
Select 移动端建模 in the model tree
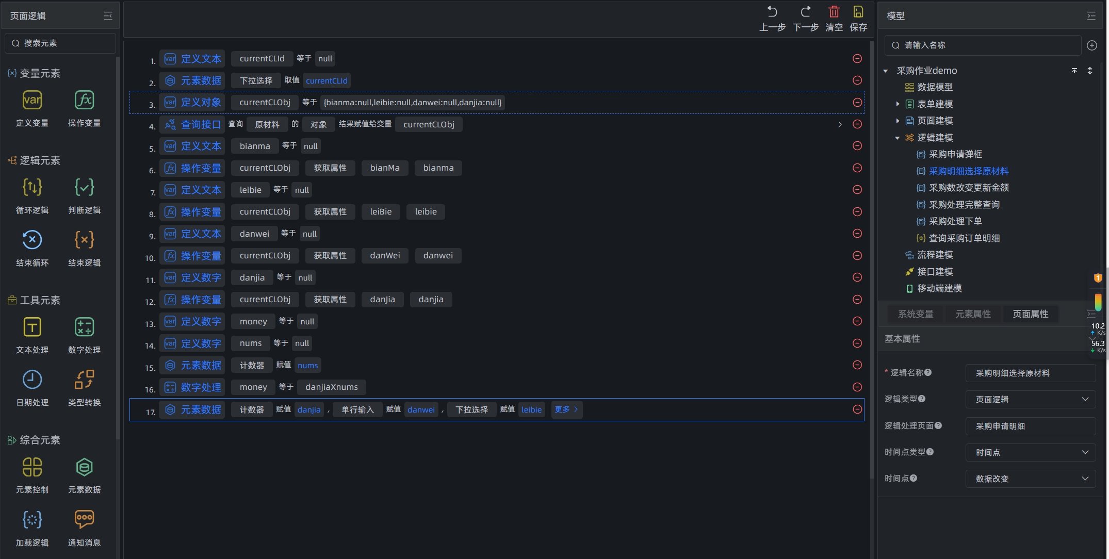click(x=939, y=288)
